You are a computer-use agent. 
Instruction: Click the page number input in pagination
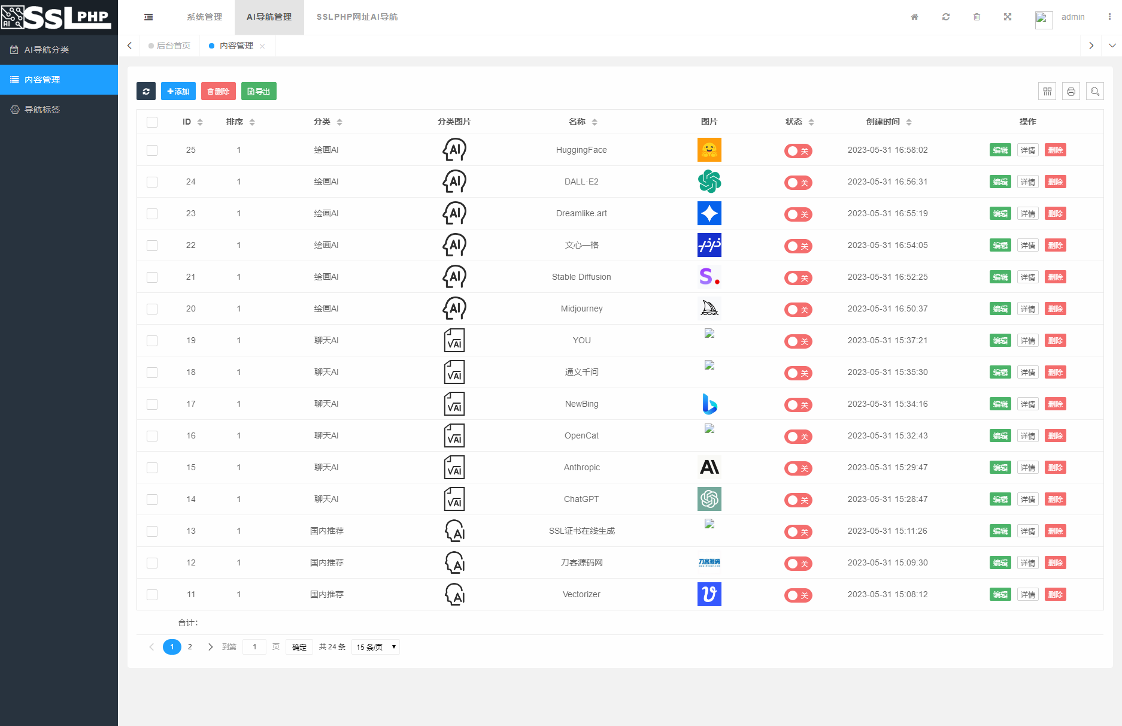coord(254,647)
